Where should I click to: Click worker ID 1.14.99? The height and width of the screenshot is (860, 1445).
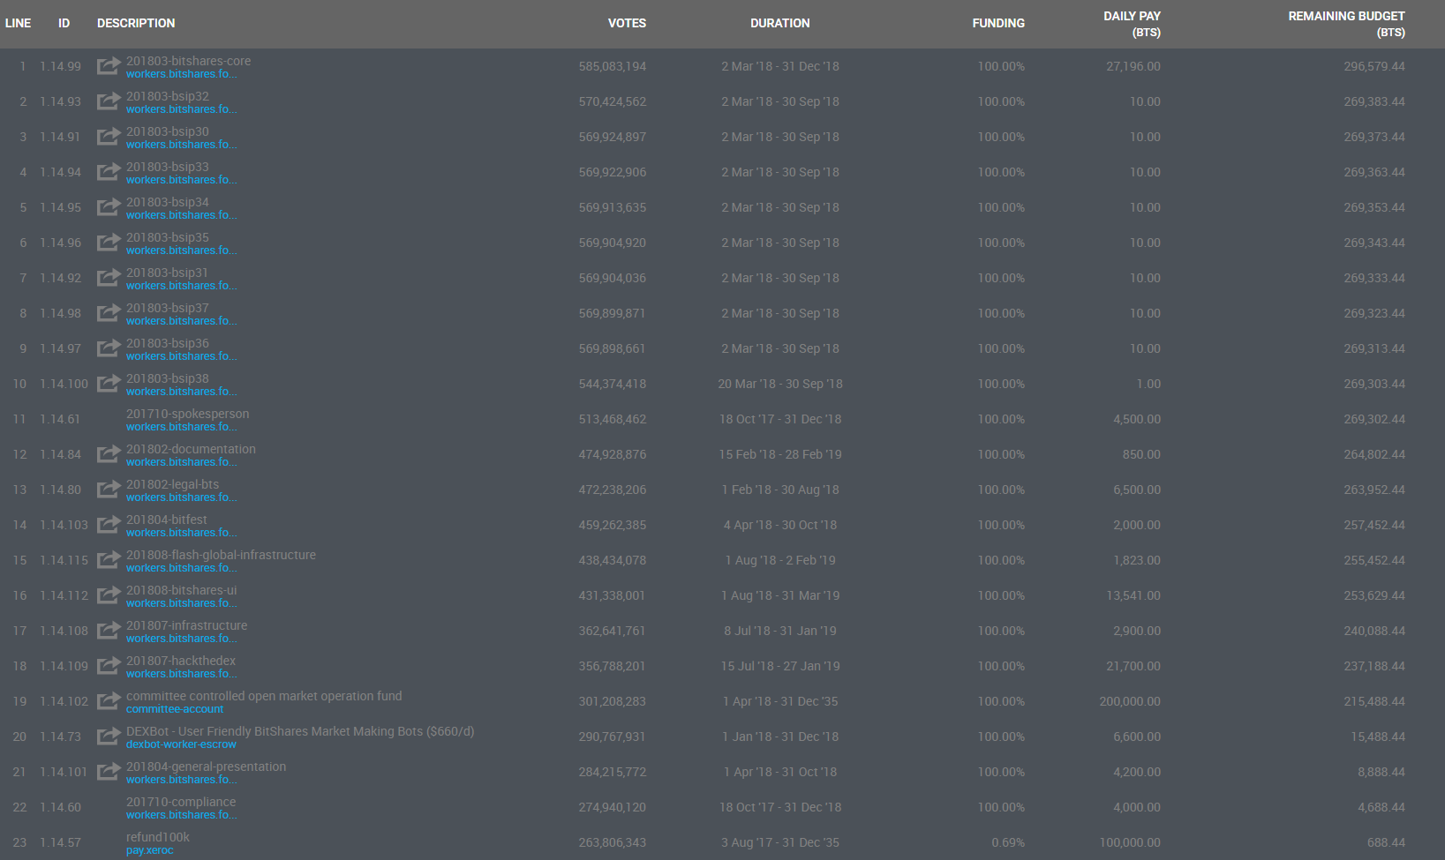[60, 66]
